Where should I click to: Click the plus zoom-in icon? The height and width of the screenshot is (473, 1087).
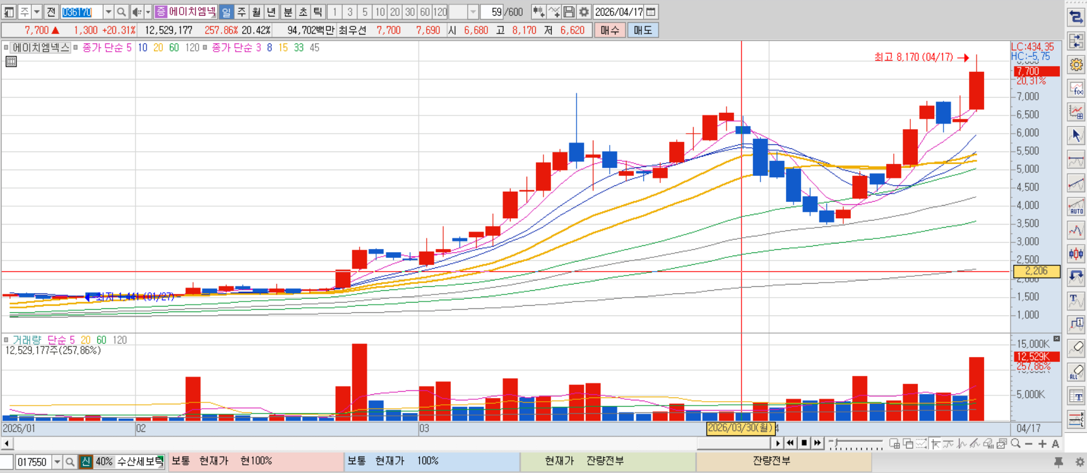(x=1042, y=443)
